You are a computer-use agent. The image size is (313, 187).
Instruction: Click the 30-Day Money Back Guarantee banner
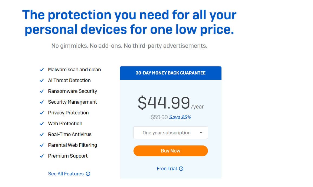(171, 73)
